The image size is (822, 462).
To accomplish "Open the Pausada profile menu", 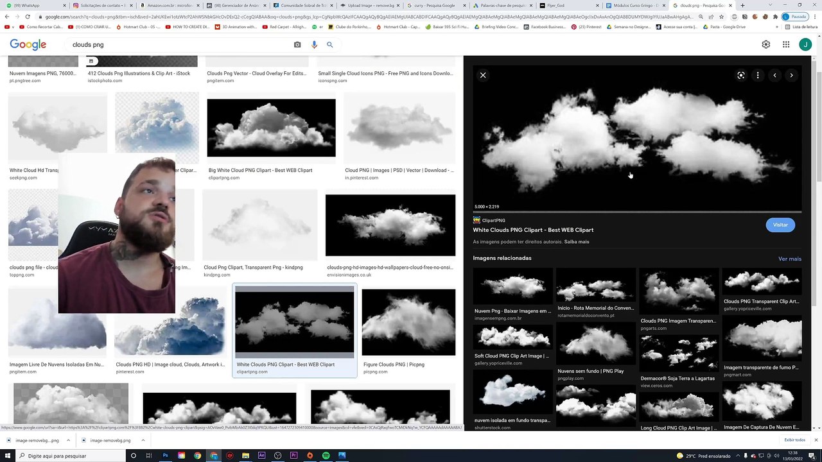I will [794, 17].
